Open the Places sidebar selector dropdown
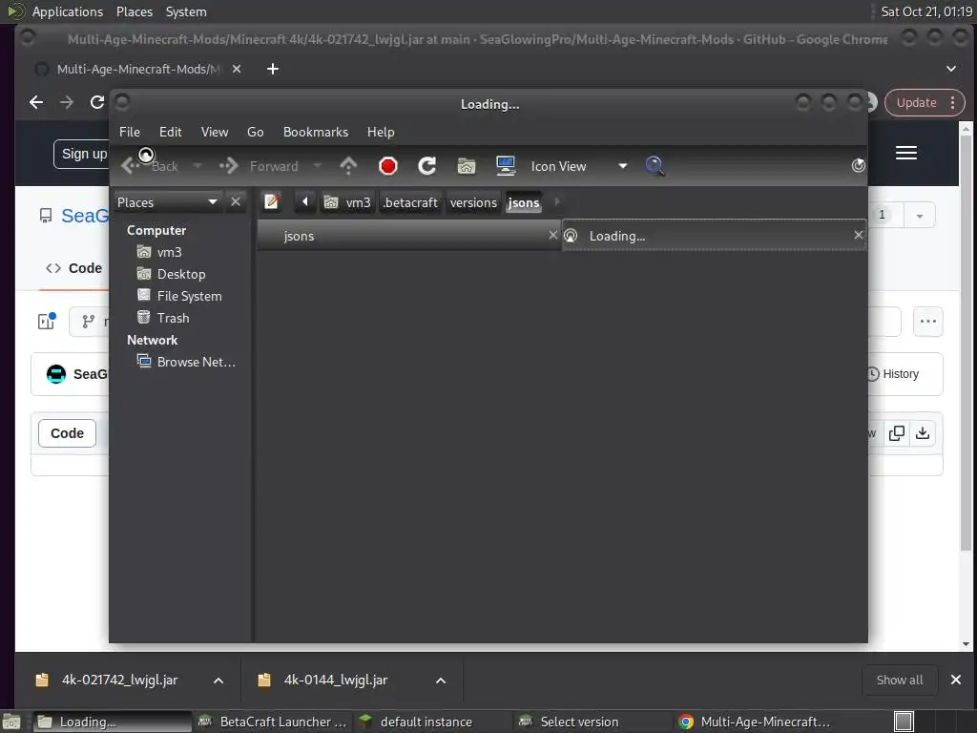Image resolution: width=977 pixels, height=733 pixels. pos(167,202)
